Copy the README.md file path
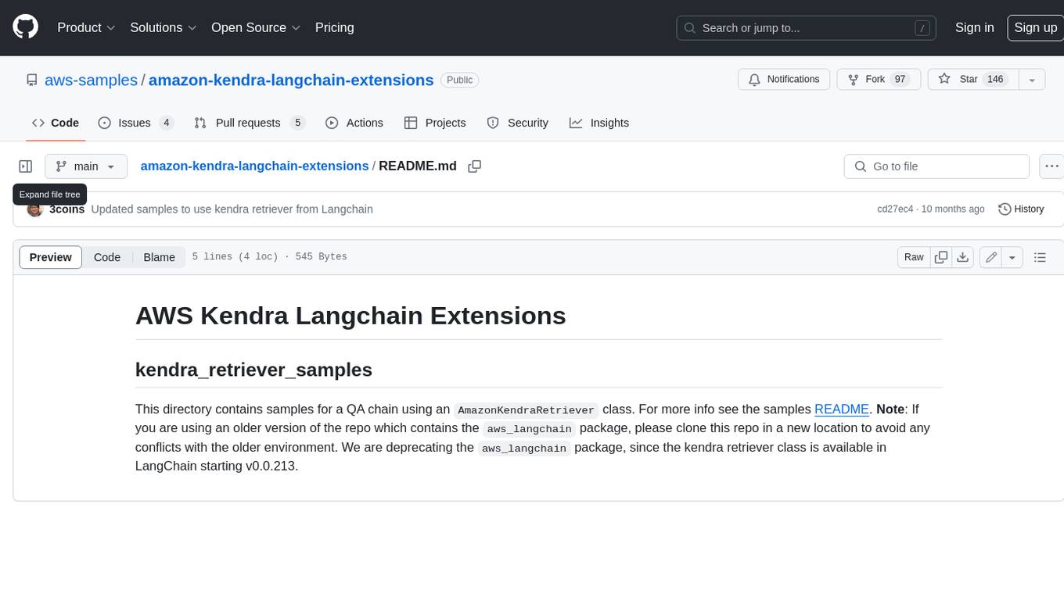This screenshot has width=1064, height=597. [x=474, y=166]
